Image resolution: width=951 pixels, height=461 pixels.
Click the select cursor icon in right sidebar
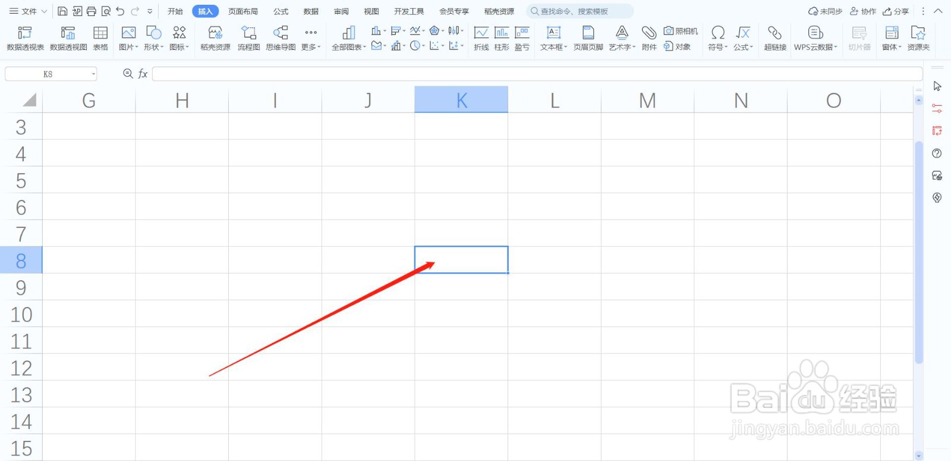point(937,86)
